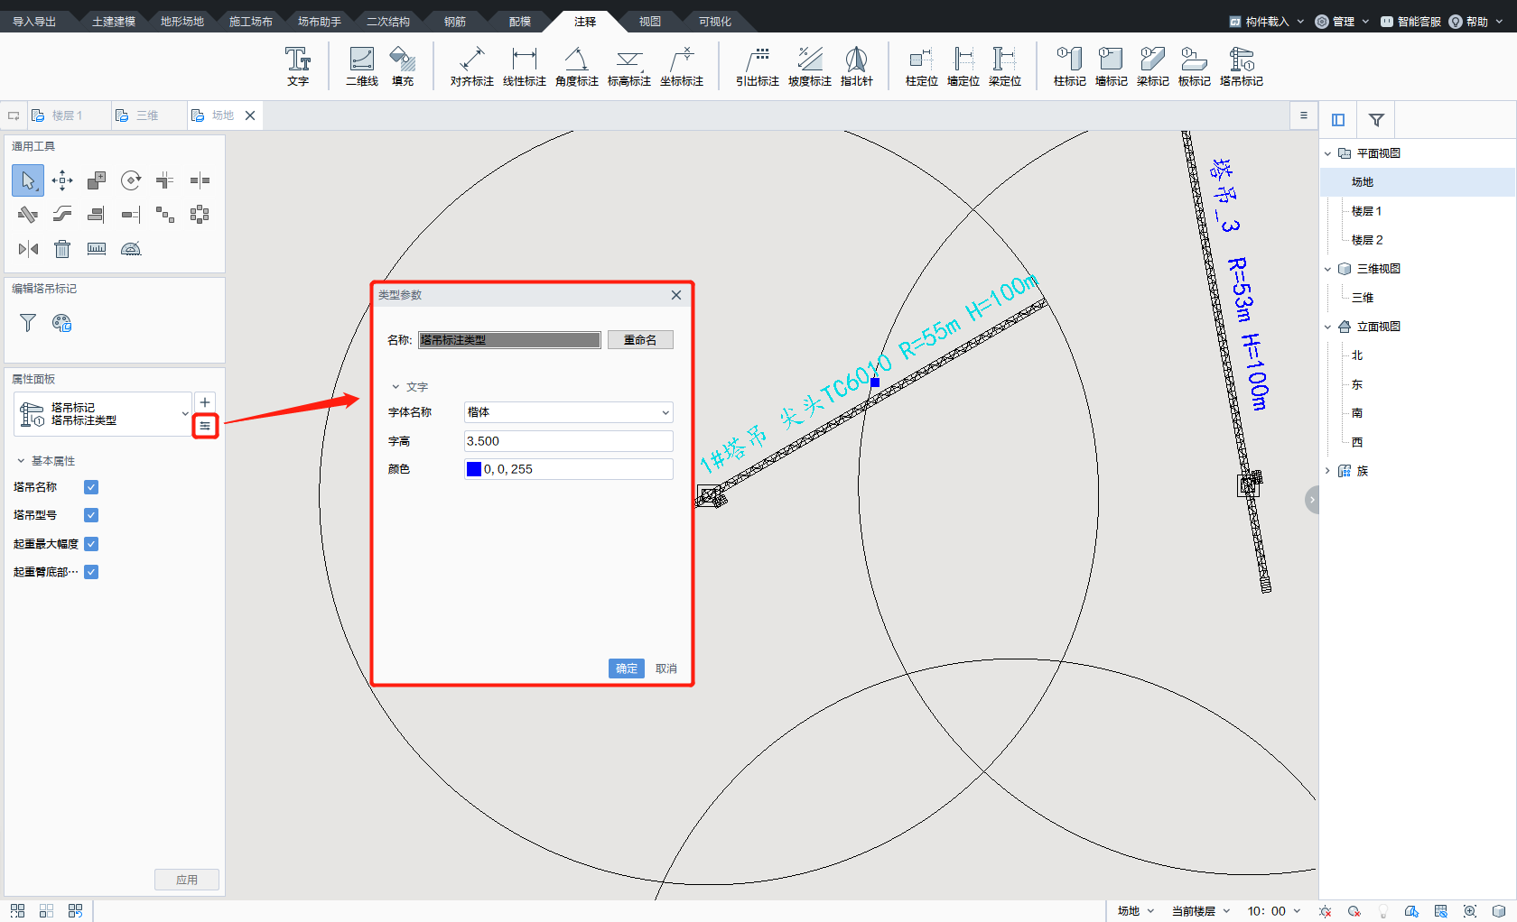Viewport: 1517px width, 922px height.
Task: Select the move tool in 通用工具
Action: 62,180
